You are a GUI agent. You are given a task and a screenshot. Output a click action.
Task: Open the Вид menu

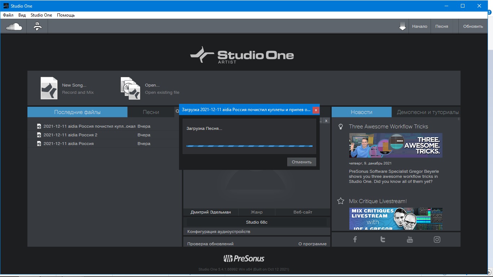point(22,15)
